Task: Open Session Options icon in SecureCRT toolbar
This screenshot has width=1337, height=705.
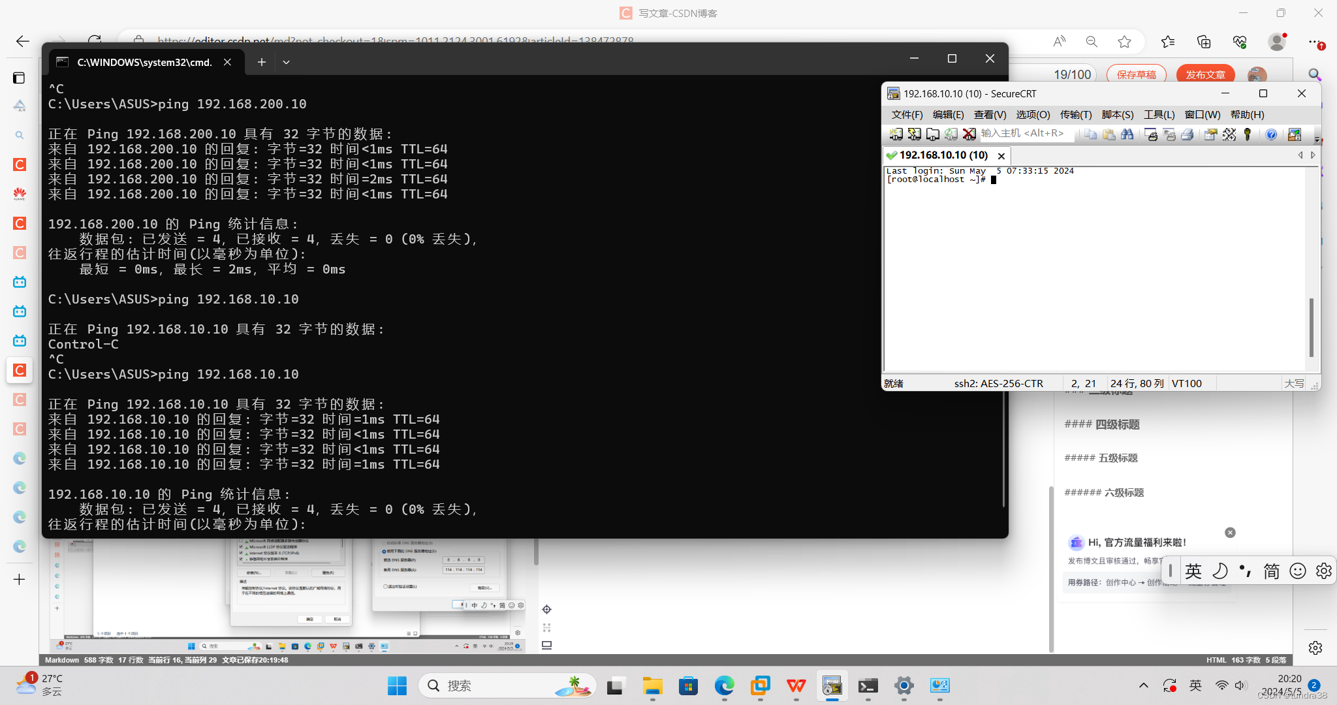Action: click(1211, 134)
